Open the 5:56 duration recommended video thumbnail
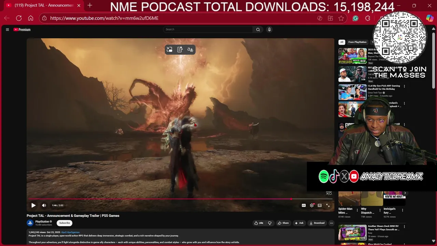Image resolution: width=437 pixels, height=246 pixels. coord(352,74)
